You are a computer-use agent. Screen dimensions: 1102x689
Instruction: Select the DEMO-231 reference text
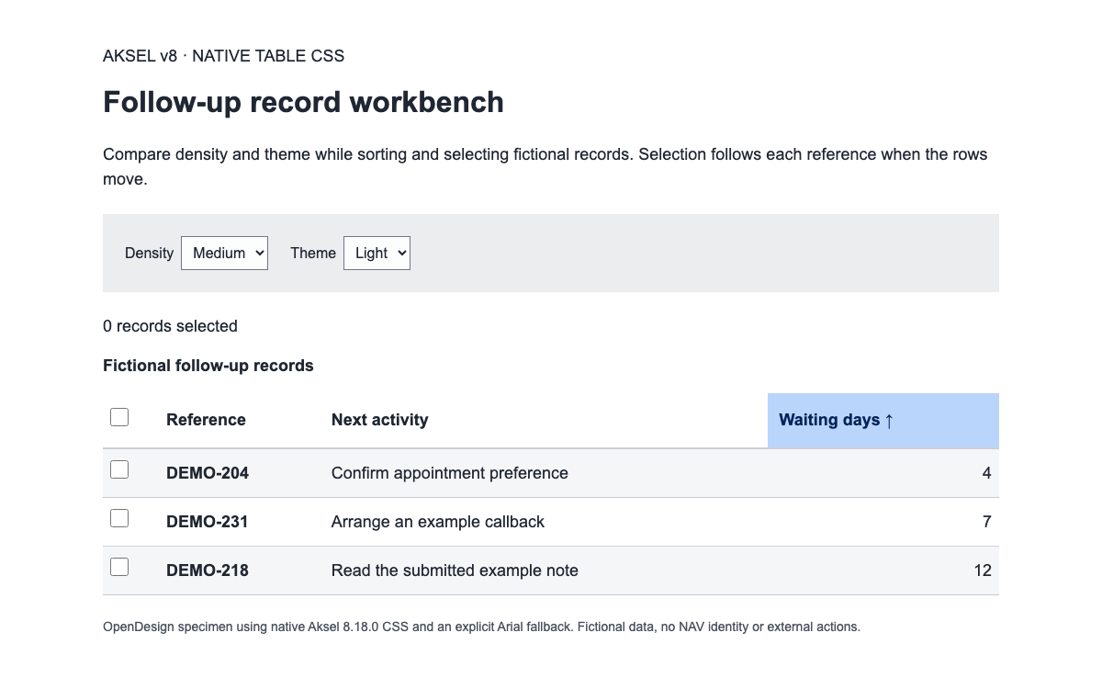(208, 522)
